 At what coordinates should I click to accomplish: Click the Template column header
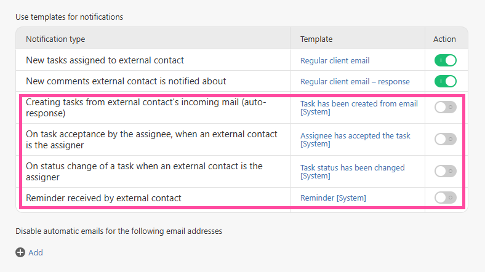[x=316, y=39]
